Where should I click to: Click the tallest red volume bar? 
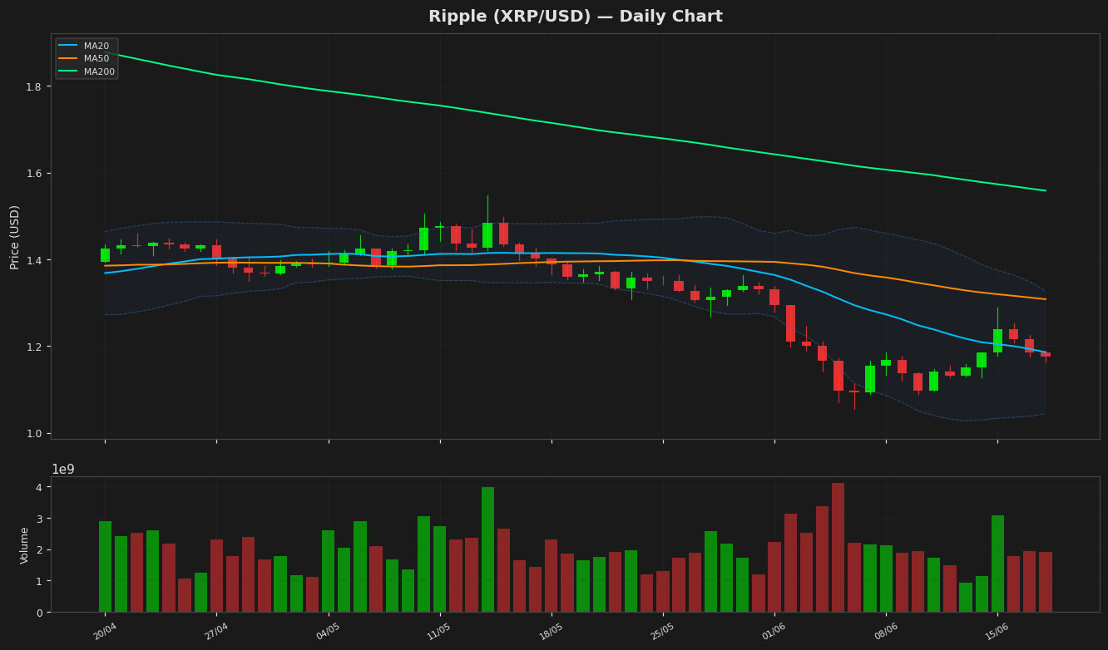point(838,548)
